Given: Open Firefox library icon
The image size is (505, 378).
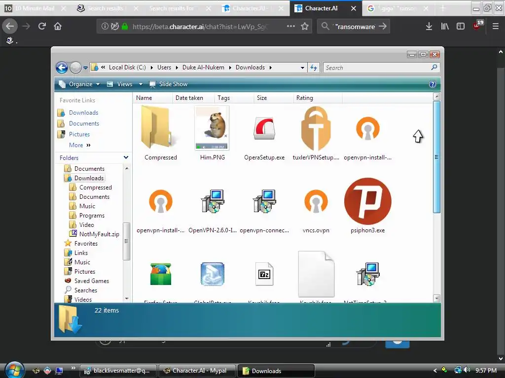Looking at the screenshot, I should [445, 27].
